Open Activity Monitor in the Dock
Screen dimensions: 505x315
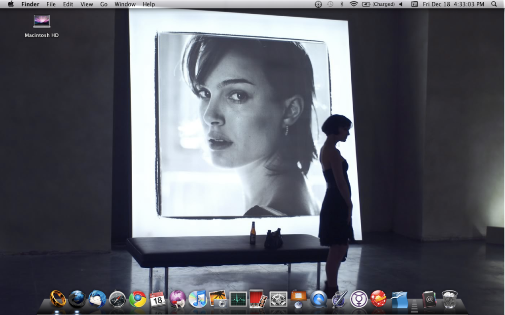(238, 299)
